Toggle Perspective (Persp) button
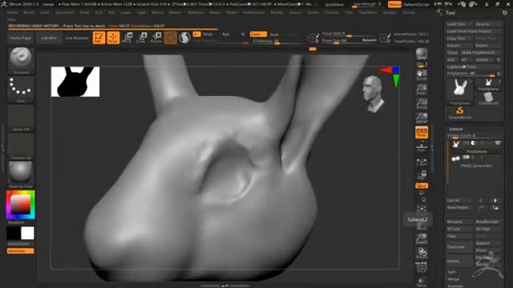Image resolution: width=513 pixels, height=288 pixels. tap(422, 132)
